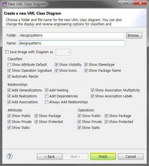Enable Save Image with Diagram checkbox

tap(7, 52)
